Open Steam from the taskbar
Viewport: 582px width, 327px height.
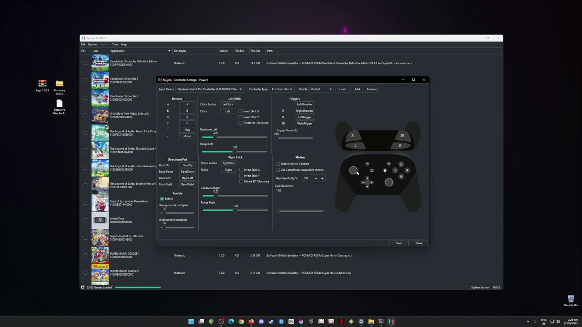pos(271,322)
